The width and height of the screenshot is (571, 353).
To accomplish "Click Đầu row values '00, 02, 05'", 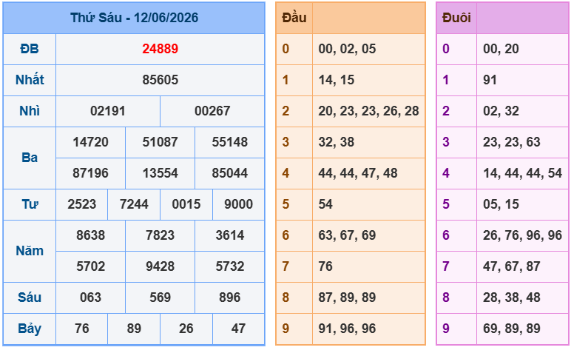I will pyautogui.click(x=347, y=49).
